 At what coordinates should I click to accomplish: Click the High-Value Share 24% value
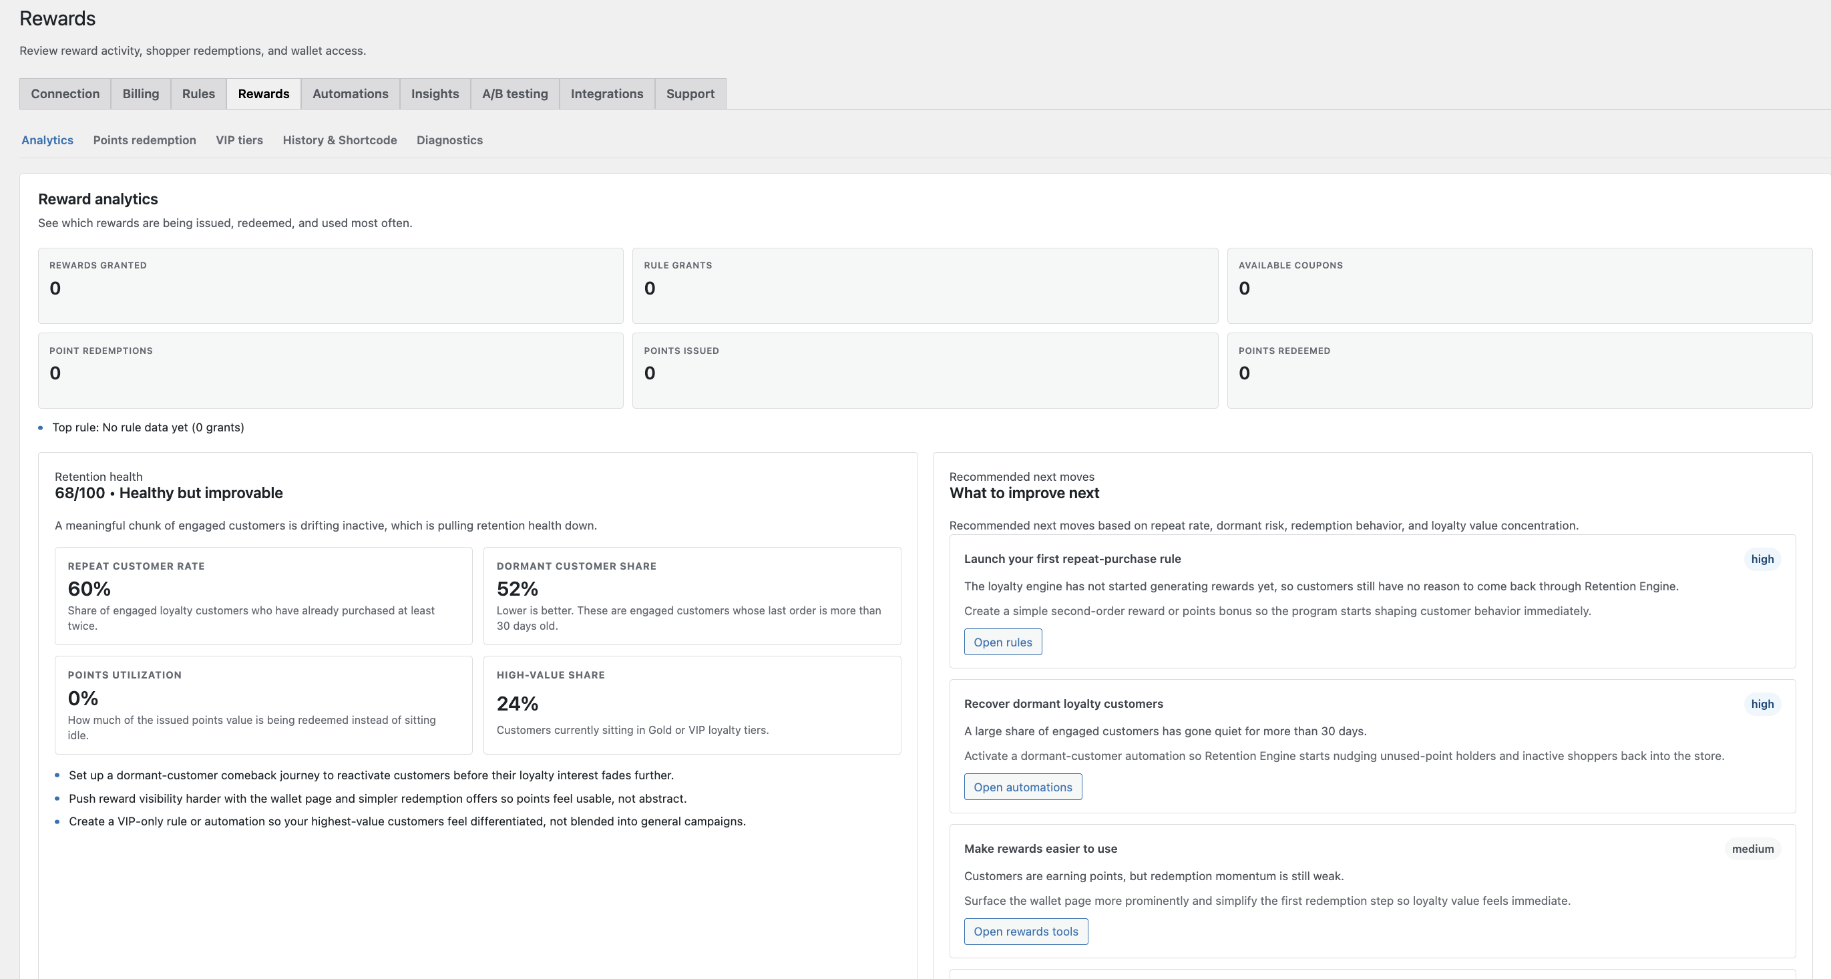pos(517,703)
